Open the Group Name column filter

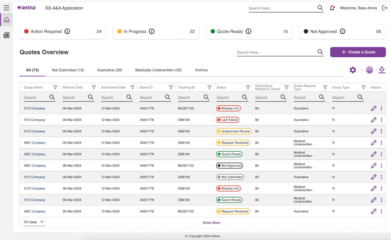(x=55, y=87)
